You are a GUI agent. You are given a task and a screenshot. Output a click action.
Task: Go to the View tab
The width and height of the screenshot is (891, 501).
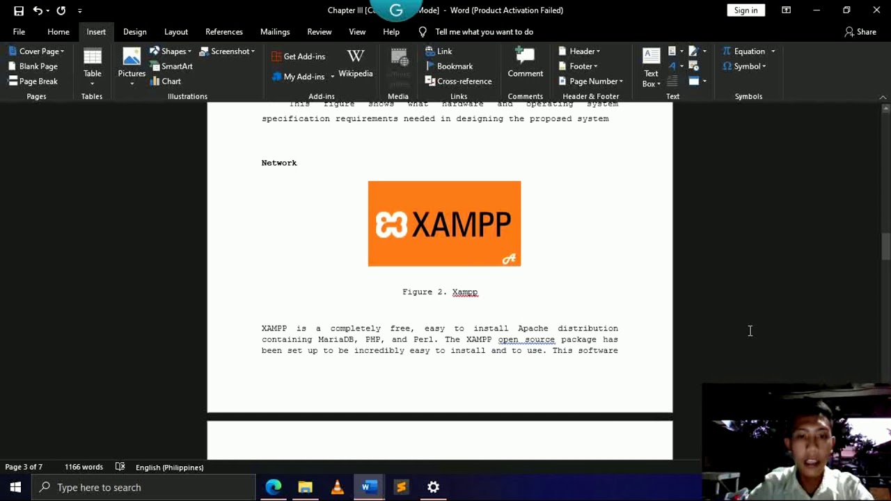point(357,32)
